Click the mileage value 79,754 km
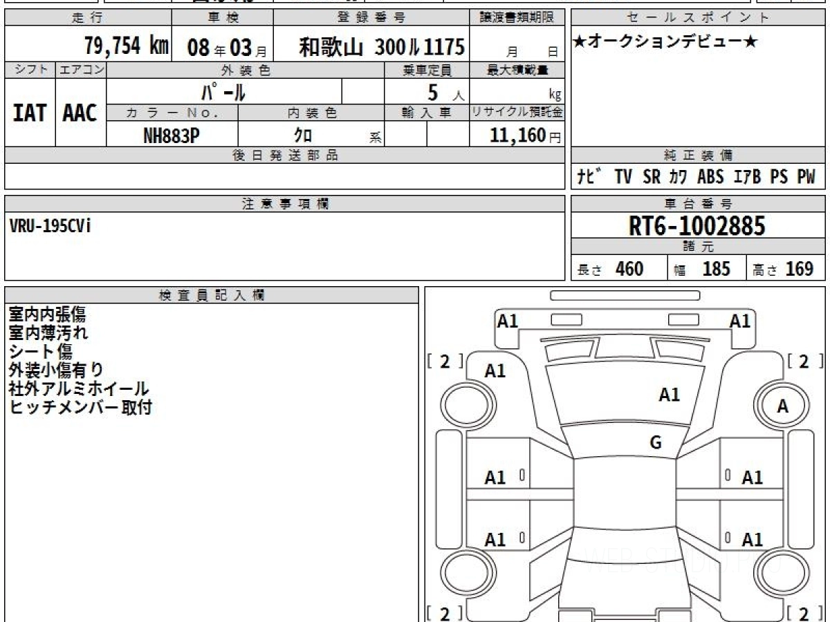 pyautogui.click(x=127, y=46)
